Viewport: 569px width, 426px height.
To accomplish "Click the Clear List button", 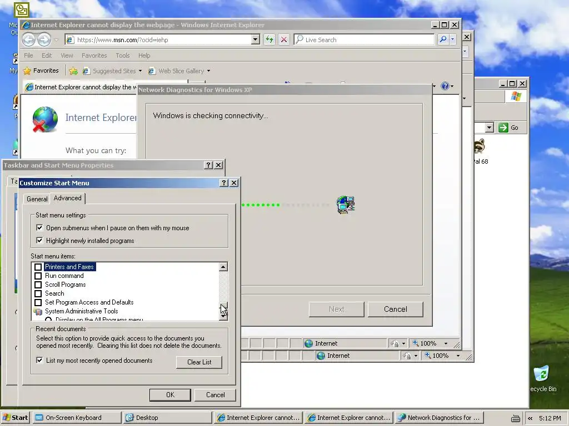I will (x=199, y=362).
